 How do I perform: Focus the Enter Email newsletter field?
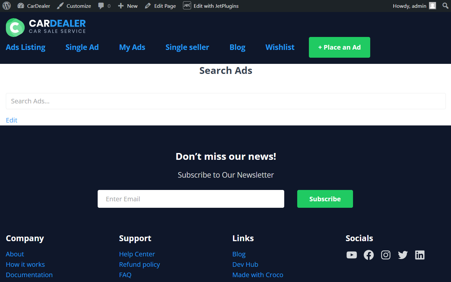[191, 199]
